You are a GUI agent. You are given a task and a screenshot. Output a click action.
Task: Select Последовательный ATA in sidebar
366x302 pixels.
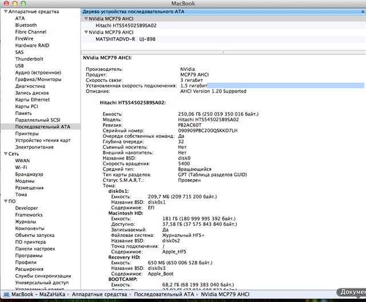pyautogui.click(x=41, y=126)
